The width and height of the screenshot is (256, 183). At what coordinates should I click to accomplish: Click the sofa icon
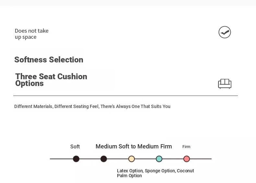(x=225, y=84)
